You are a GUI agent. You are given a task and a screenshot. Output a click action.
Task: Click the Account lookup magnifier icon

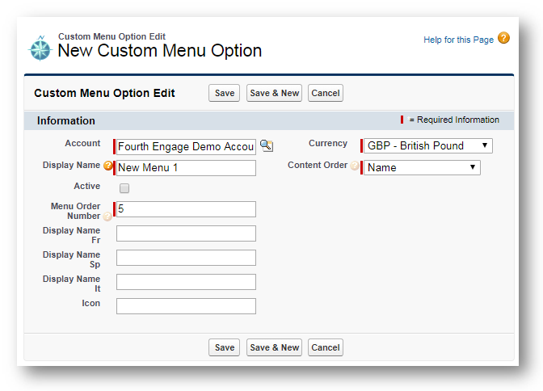[267, 145]
